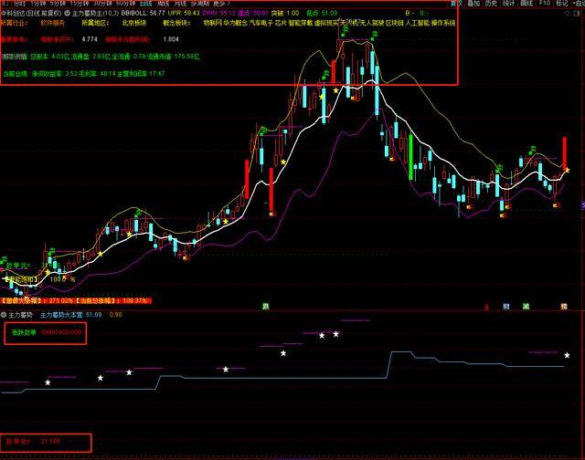The height and width of the screenshot is (460, 585).
Task: Click the 财 finance event marker
Action: 504,306
